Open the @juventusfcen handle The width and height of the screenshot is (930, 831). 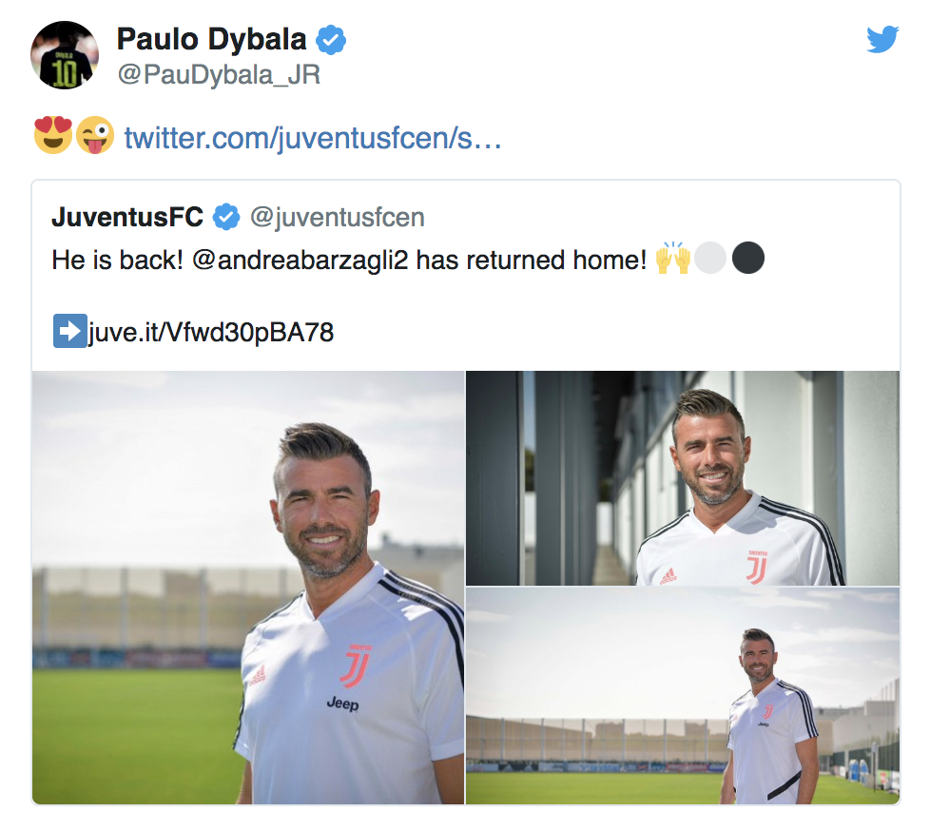point(337,218)
